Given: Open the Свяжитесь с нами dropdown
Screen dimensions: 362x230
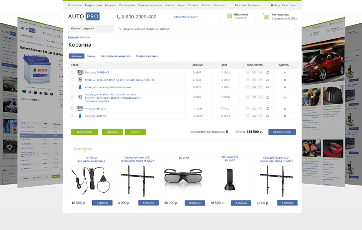Looking at the screenshot, I should coord(187,17).
